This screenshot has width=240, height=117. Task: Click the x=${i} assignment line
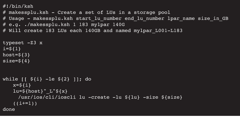tap(21, 85)
